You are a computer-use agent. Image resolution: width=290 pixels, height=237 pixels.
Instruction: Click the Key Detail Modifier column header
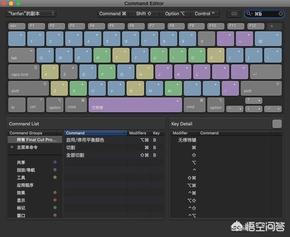click(x=184, y=133)
